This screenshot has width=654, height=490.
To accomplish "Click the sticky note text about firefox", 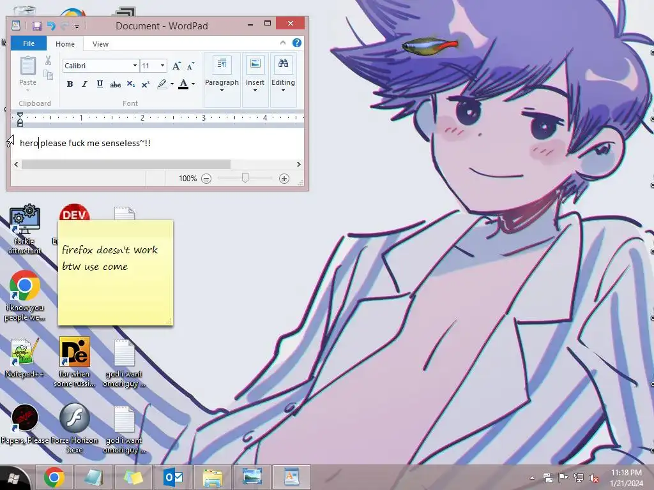I will (x=110, y=258).
